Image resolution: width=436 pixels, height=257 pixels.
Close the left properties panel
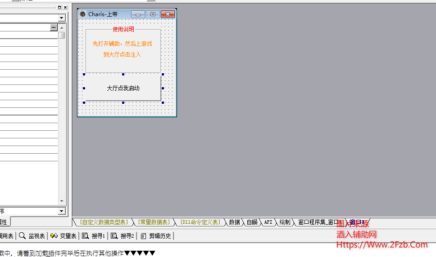(65, 7)
